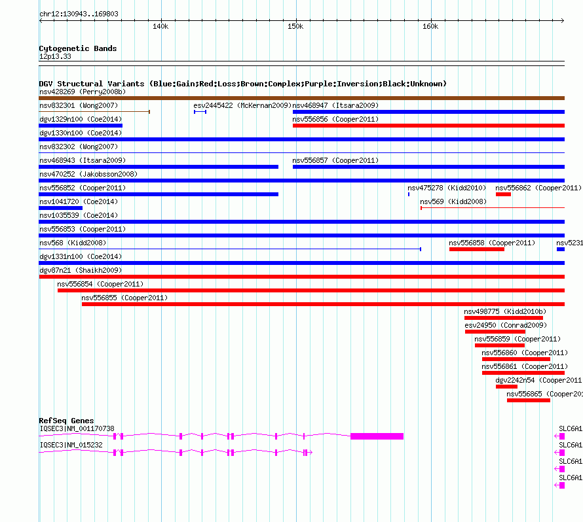Click the 160k ruler tick label
This screenshot has height=522, width=583.
pos(430,26)
